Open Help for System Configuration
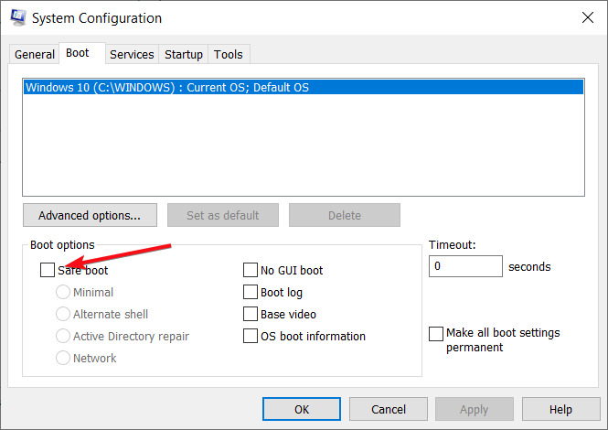This screenshot has width=608, height=430. point(560,409)
